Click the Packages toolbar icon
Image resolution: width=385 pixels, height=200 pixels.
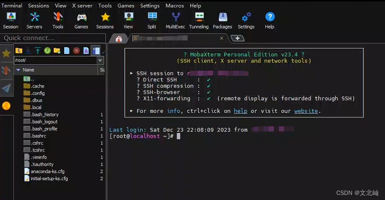coord(222,21)
